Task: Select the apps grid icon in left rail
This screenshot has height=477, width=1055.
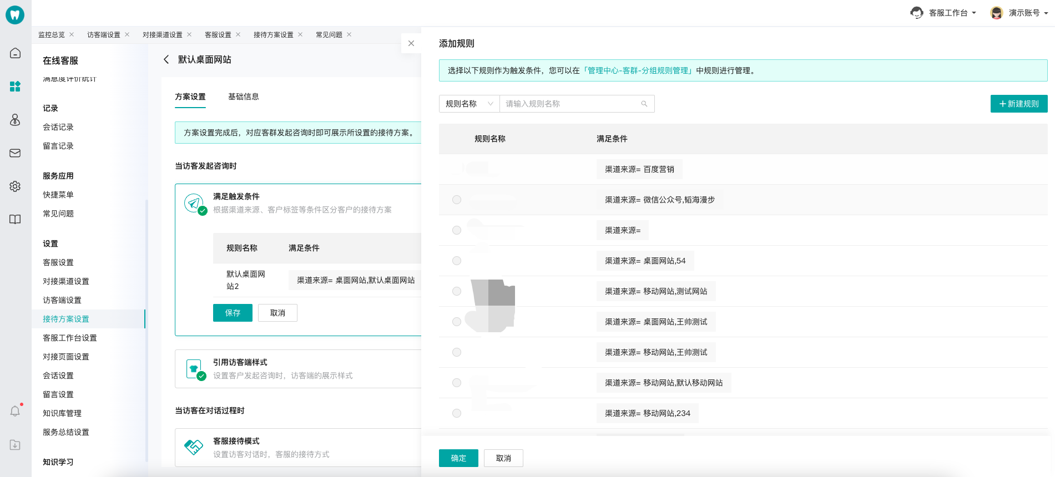Action: (15, 87)
